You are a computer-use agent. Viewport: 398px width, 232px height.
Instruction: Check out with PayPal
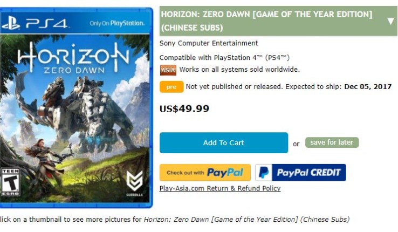(205, 173)
